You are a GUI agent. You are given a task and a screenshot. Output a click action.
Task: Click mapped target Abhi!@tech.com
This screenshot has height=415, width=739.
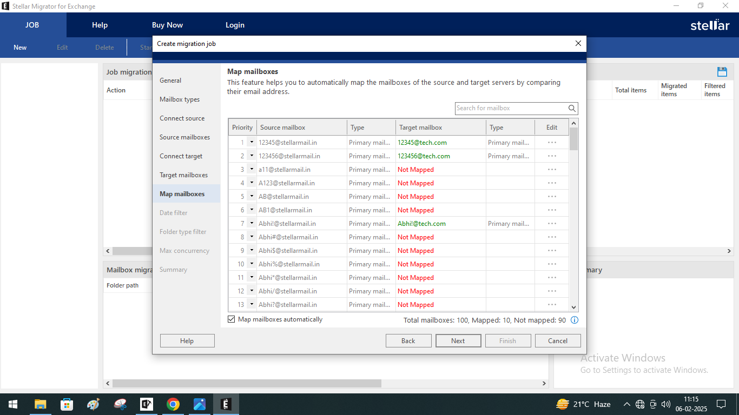(421, 224)
